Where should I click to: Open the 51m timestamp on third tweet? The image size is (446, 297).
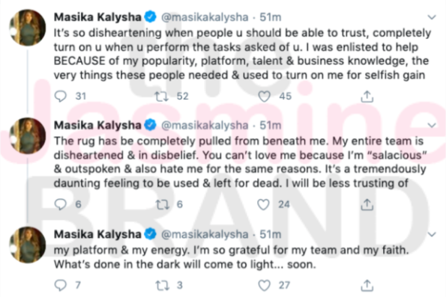click(270, 234)
